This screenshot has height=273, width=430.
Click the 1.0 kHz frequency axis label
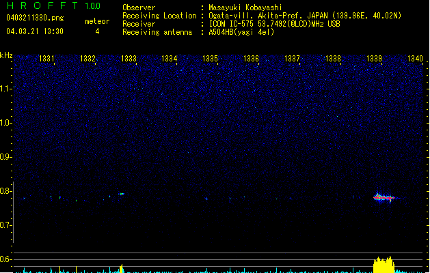tap(5, 123)
